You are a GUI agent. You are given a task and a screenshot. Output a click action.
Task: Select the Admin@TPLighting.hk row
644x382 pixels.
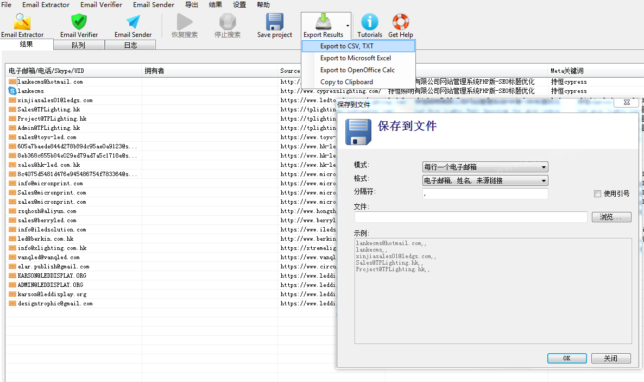click(171, 128)
